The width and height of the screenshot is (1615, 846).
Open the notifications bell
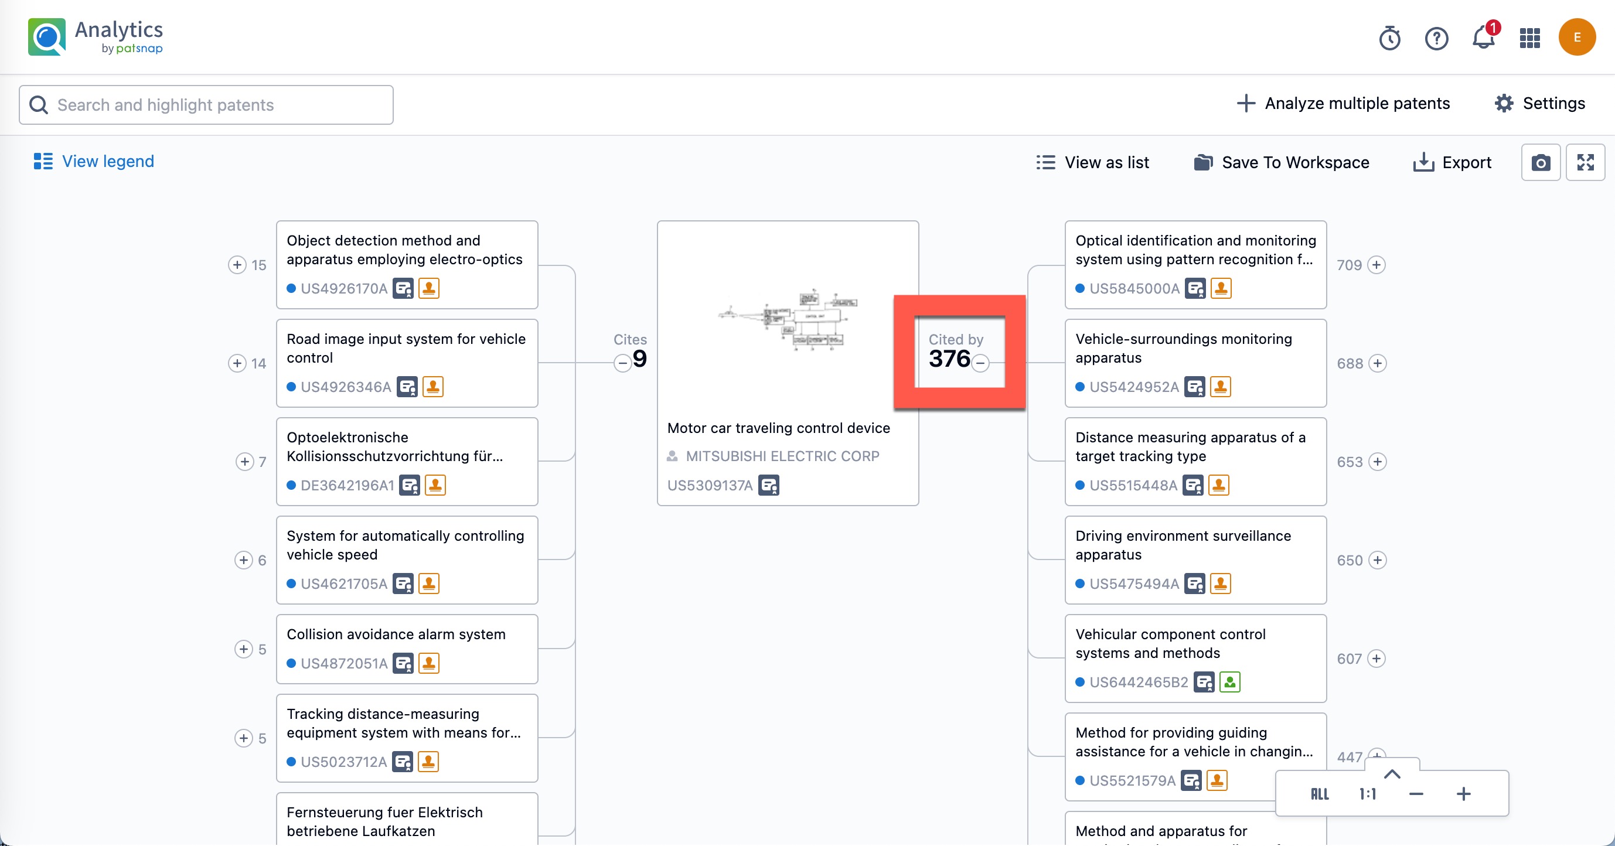[1483, 37]
